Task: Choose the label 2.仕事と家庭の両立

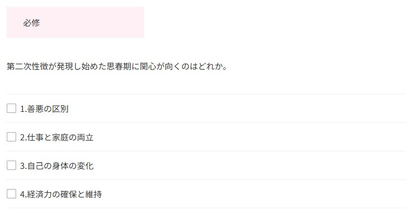Action: click(x=57, y=137)
